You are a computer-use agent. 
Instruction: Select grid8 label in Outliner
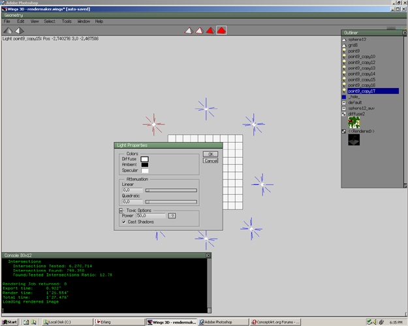coord(353,45)
